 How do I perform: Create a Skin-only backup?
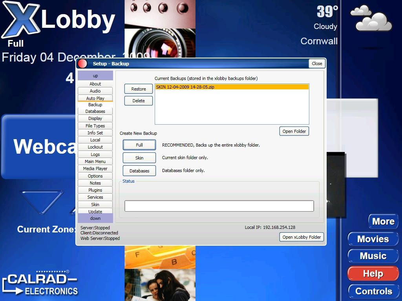point(139,158)
